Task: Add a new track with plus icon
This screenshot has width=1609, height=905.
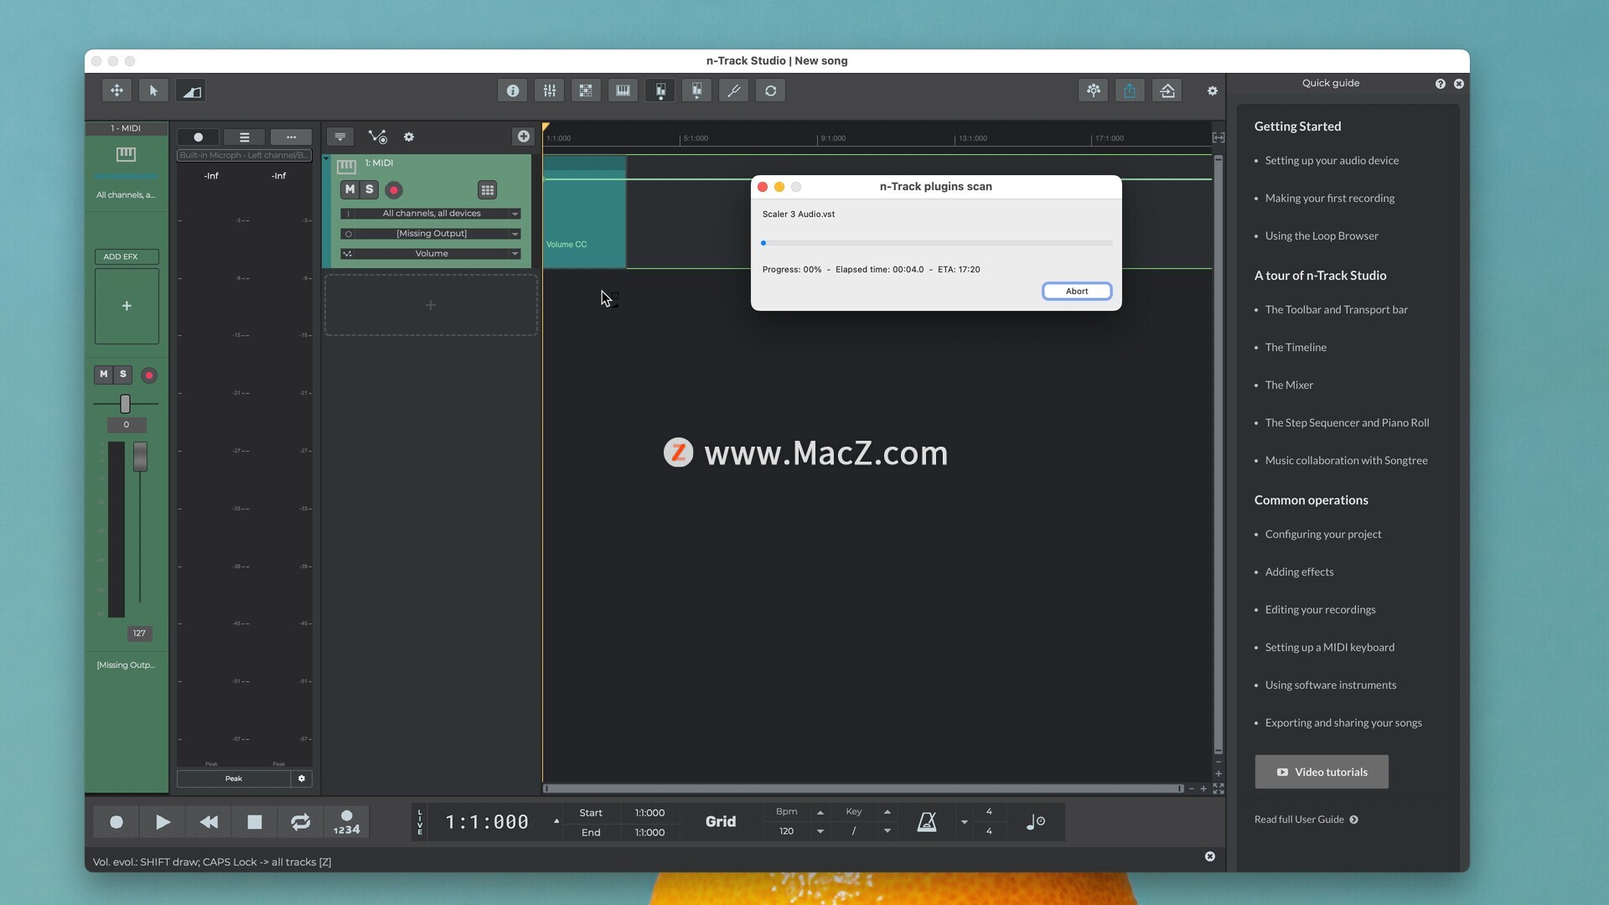Action: 524,137
